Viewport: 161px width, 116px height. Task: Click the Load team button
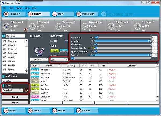coord(39,111)
